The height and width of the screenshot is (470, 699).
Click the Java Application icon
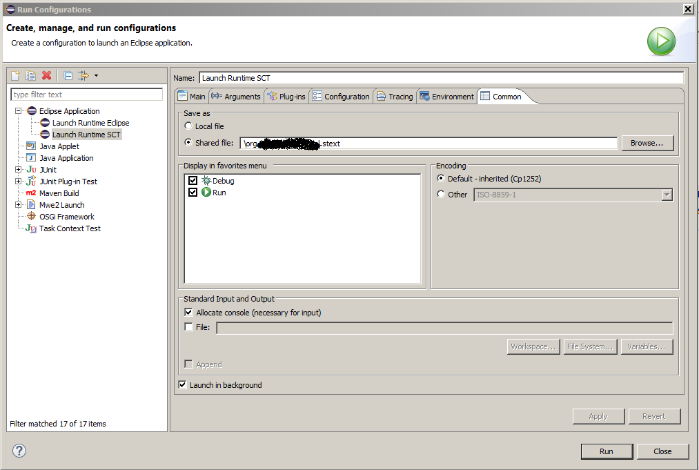(x=31, y=157)
